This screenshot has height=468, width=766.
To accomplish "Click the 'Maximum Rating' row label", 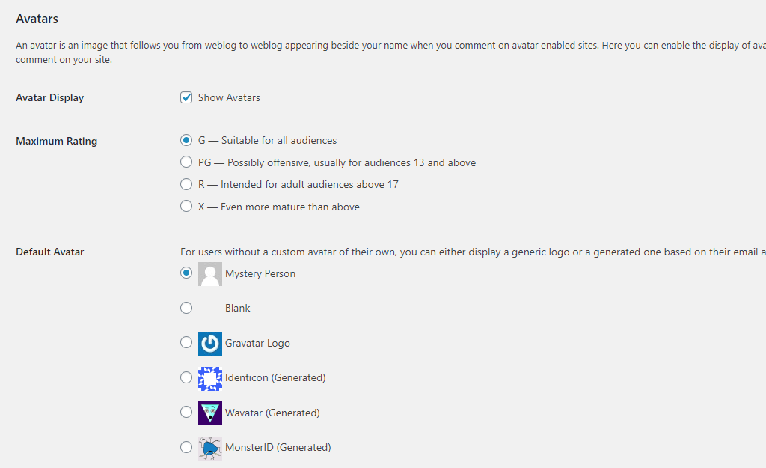I will pos(57,141).
